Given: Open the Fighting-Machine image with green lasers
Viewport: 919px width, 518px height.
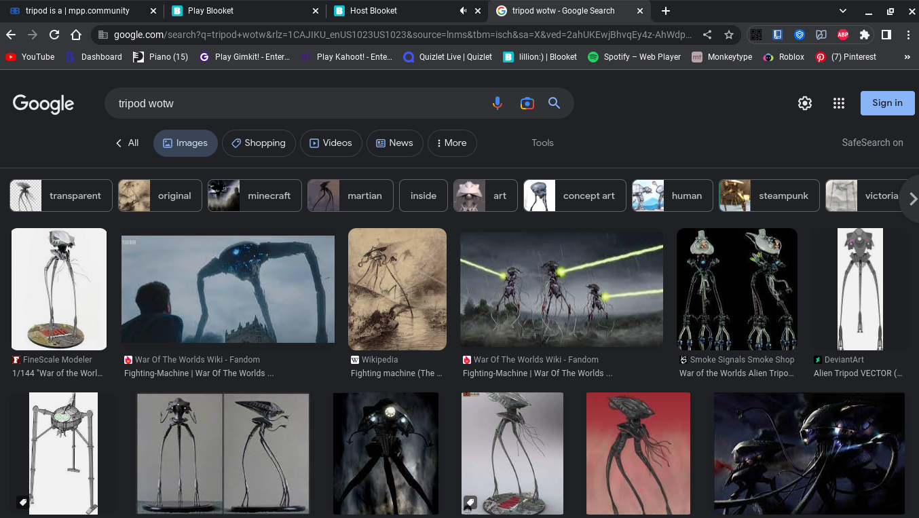Looking at the screenshot, I should click(561, 289).
